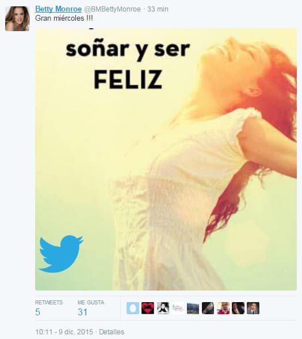Open Betty Monroe's profile picture
302x339 pixels.
(x=17, y=18)
